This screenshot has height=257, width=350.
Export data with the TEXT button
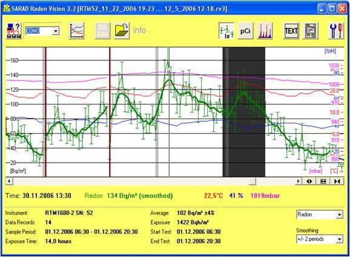click(291, 31)
